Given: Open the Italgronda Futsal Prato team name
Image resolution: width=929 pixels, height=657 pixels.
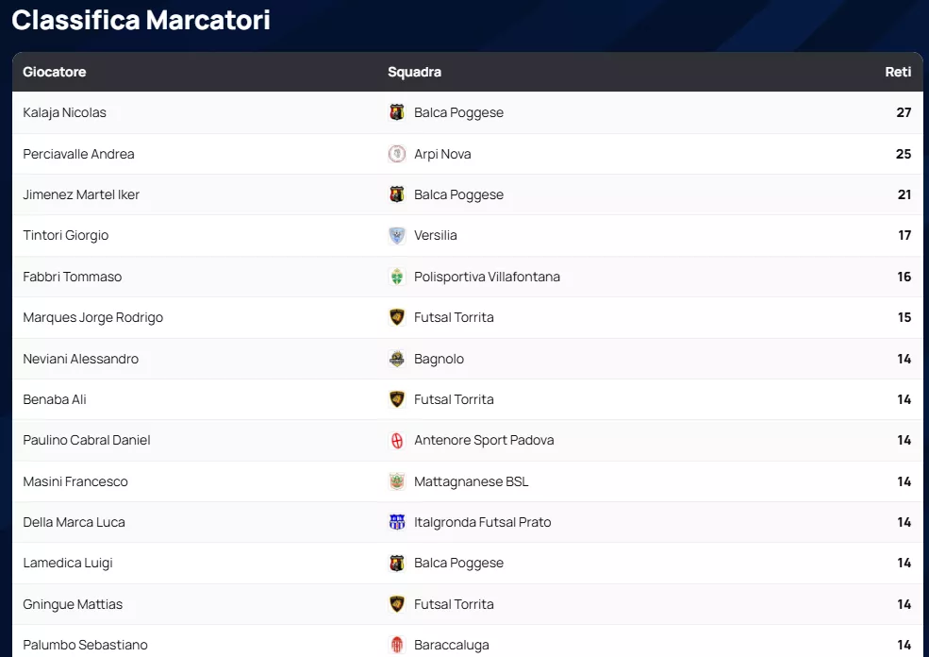Looking at the screenshot, I should click(x=482, y=522).
